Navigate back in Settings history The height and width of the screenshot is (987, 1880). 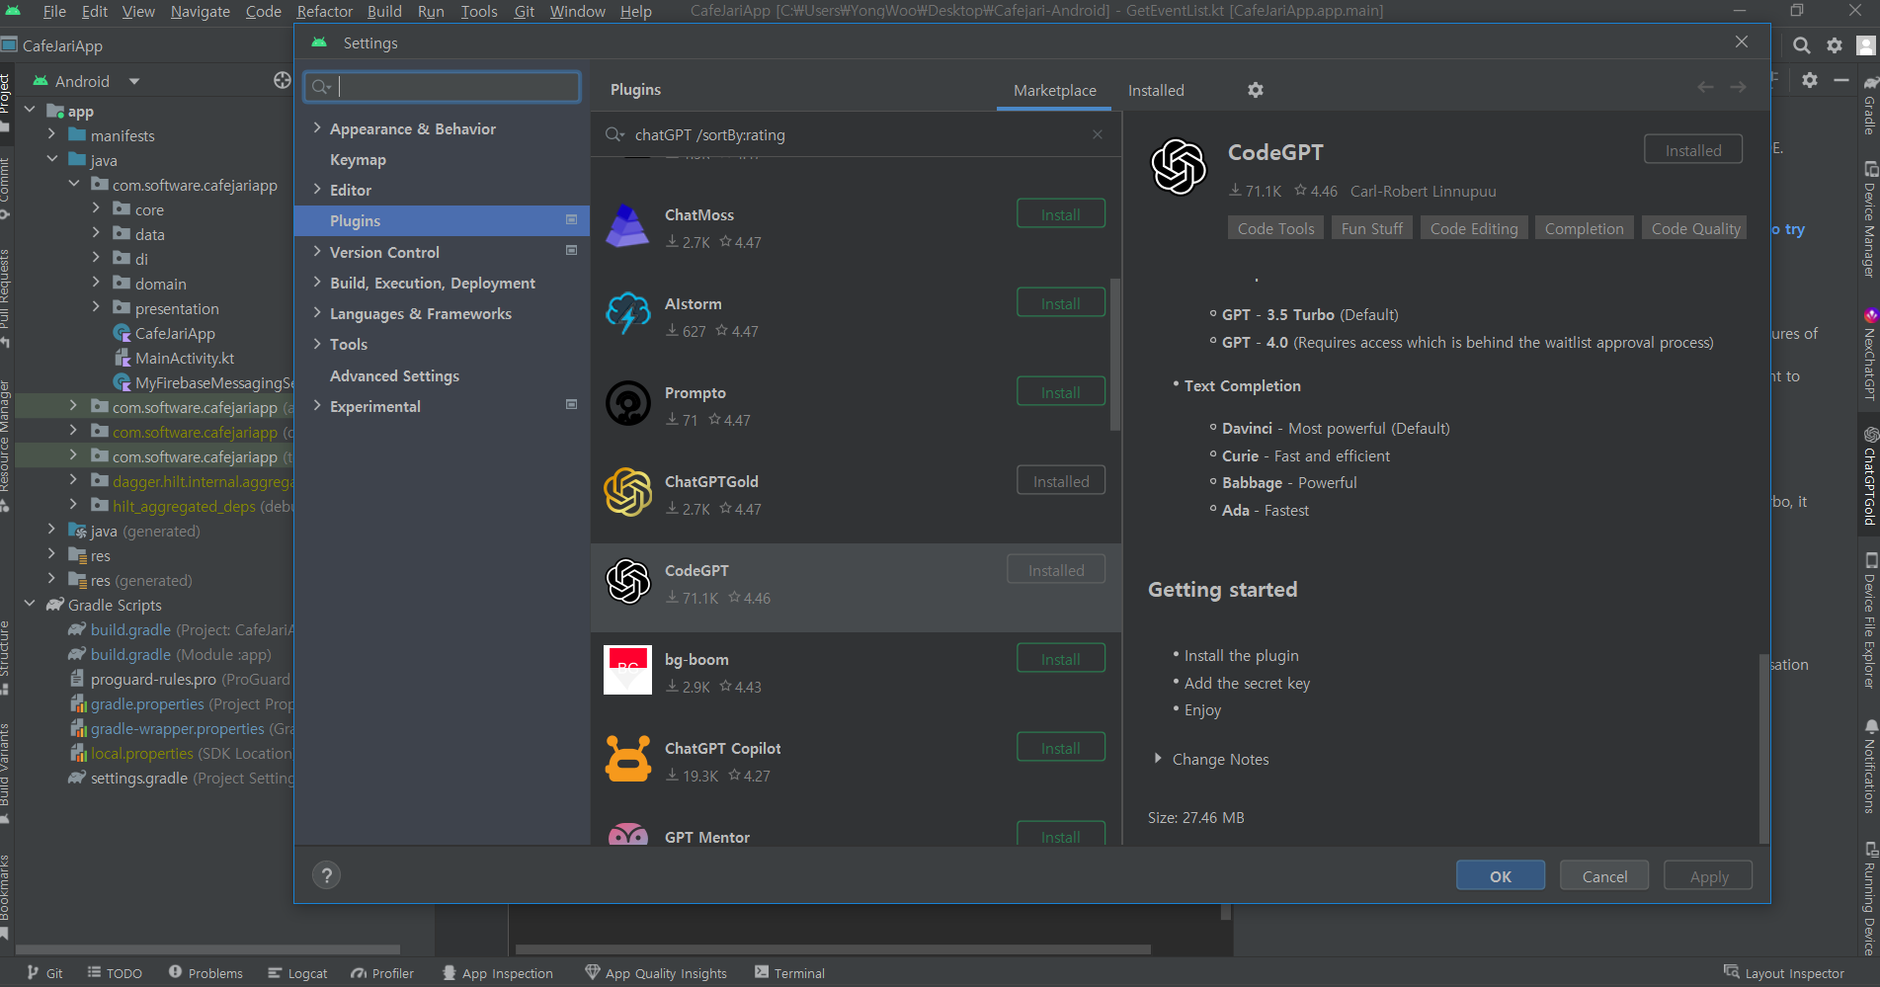pyautogui.click(x=1705, y=88)
